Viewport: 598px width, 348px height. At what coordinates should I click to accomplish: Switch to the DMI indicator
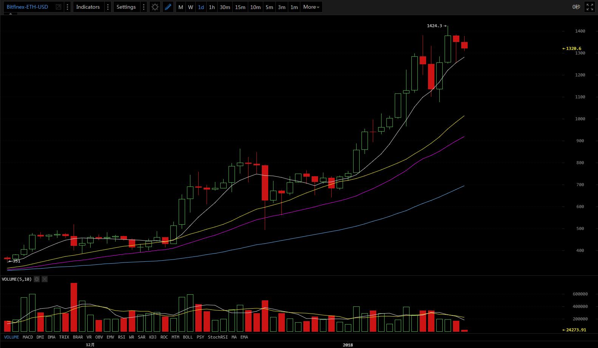pos(40,337)
